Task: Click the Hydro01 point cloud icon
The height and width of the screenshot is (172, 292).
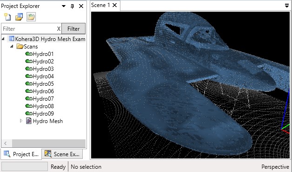Action: [29, 54]
